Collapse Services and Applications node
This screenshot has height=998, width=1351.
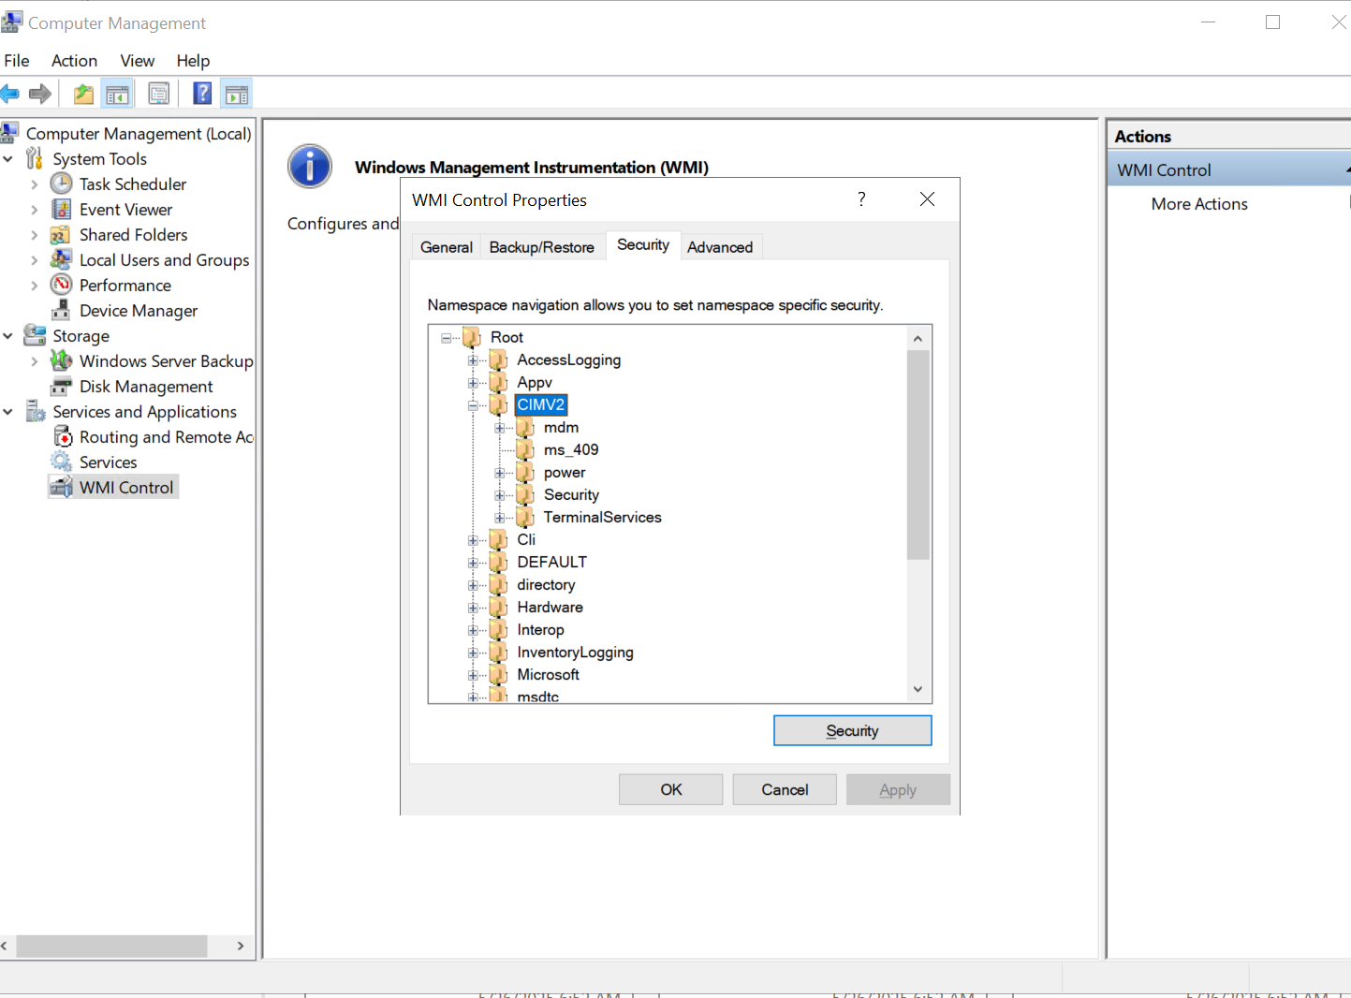click(8, 412)
